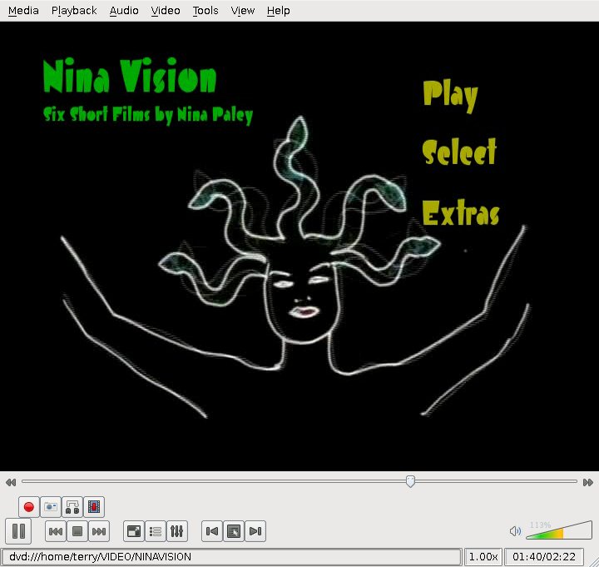The image size is (599, 567).
Task: Open the View menu
Action: (x=243, y=11)
